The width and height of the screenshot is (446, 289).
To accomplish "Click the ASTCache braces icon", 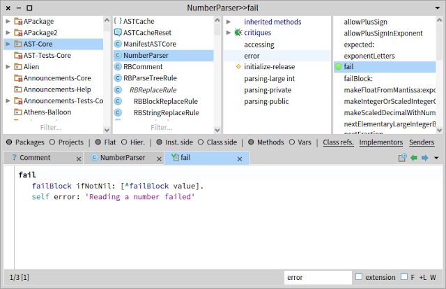I will (118, 21).
